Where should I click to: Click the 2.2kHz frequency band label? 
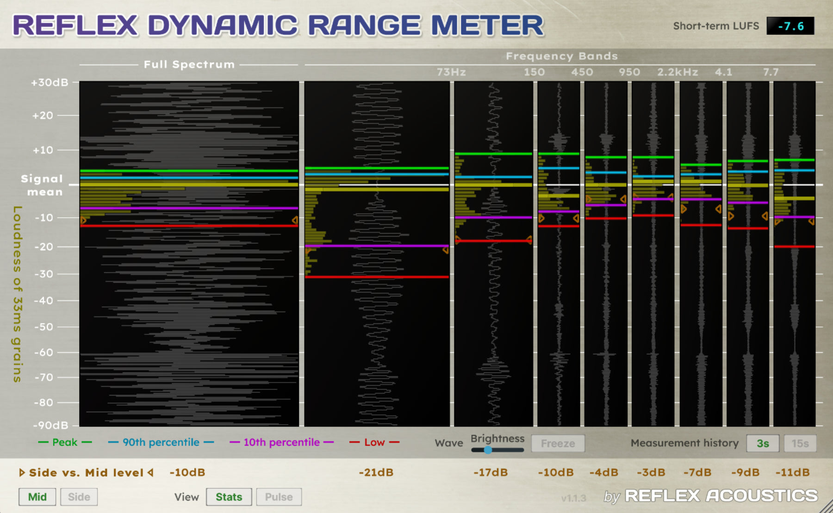point(677,72)
